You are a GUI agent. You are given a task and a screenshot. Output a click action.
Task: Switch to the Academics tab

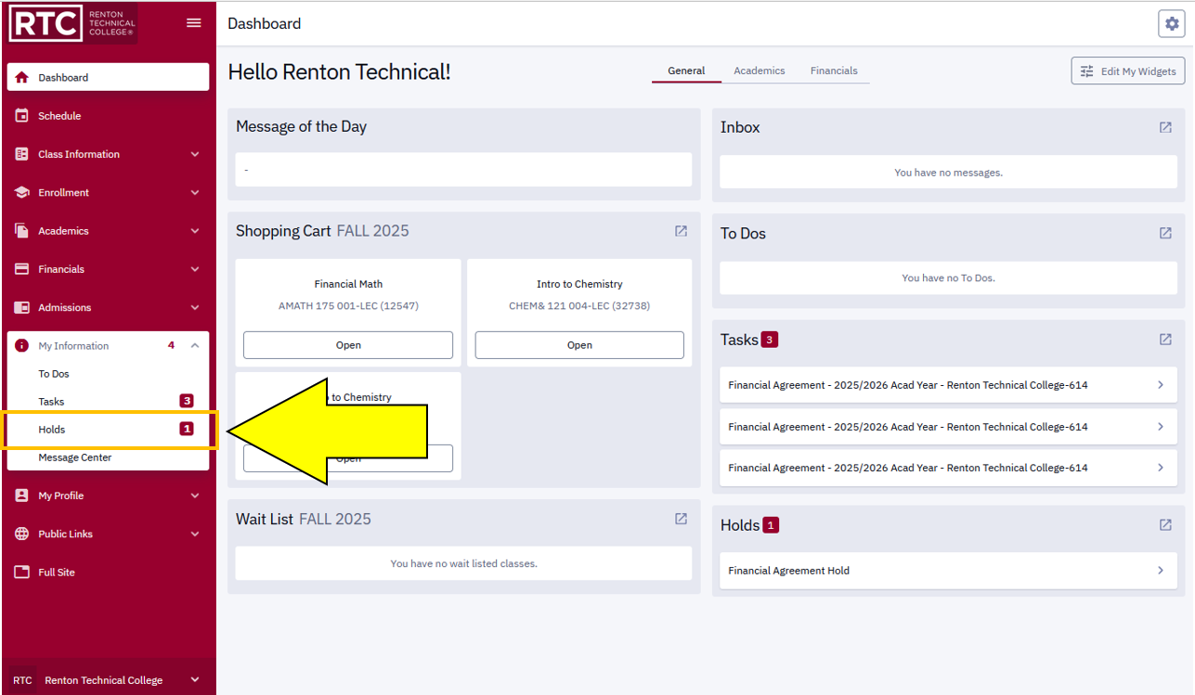click(x=759, y=71)
